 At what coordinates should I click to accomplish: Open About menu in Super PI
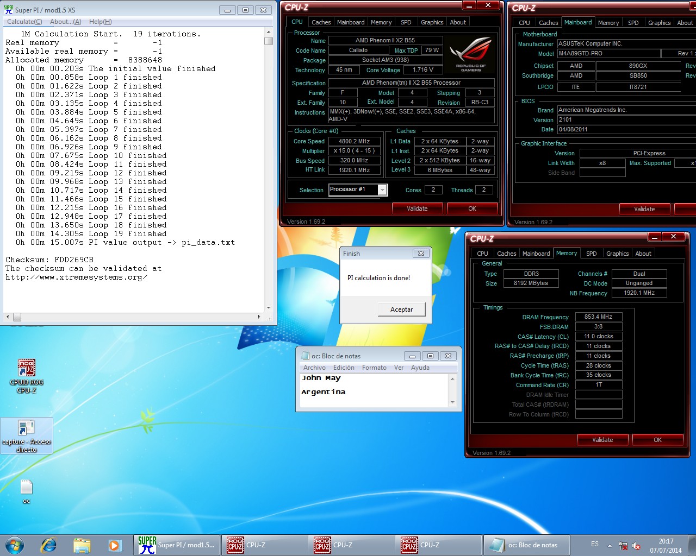pyautogui.click(x=66, y=22)
